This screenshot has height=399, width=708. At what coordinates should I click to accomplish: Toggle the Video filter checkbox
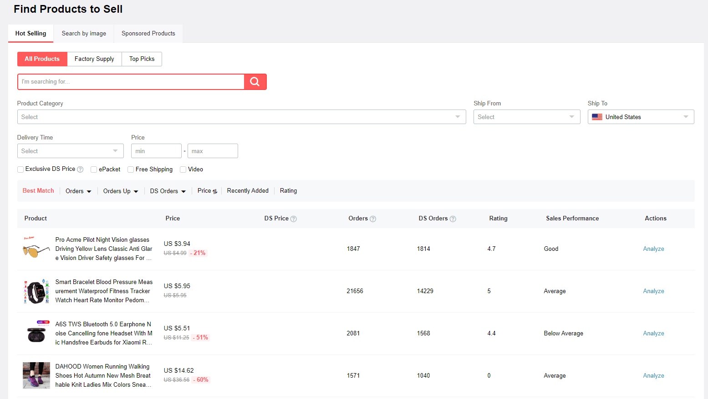(x=183, y=170)
